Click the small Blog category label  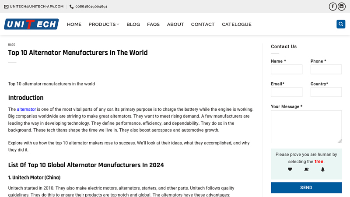(12, 45)
